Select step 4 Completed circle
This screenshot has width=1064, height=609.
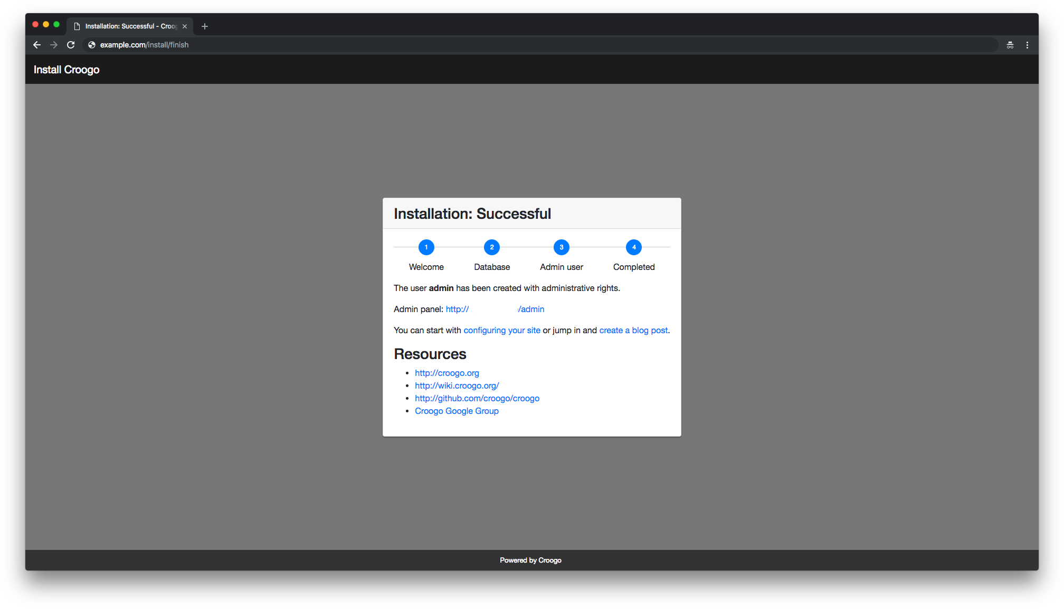[634, 247]
